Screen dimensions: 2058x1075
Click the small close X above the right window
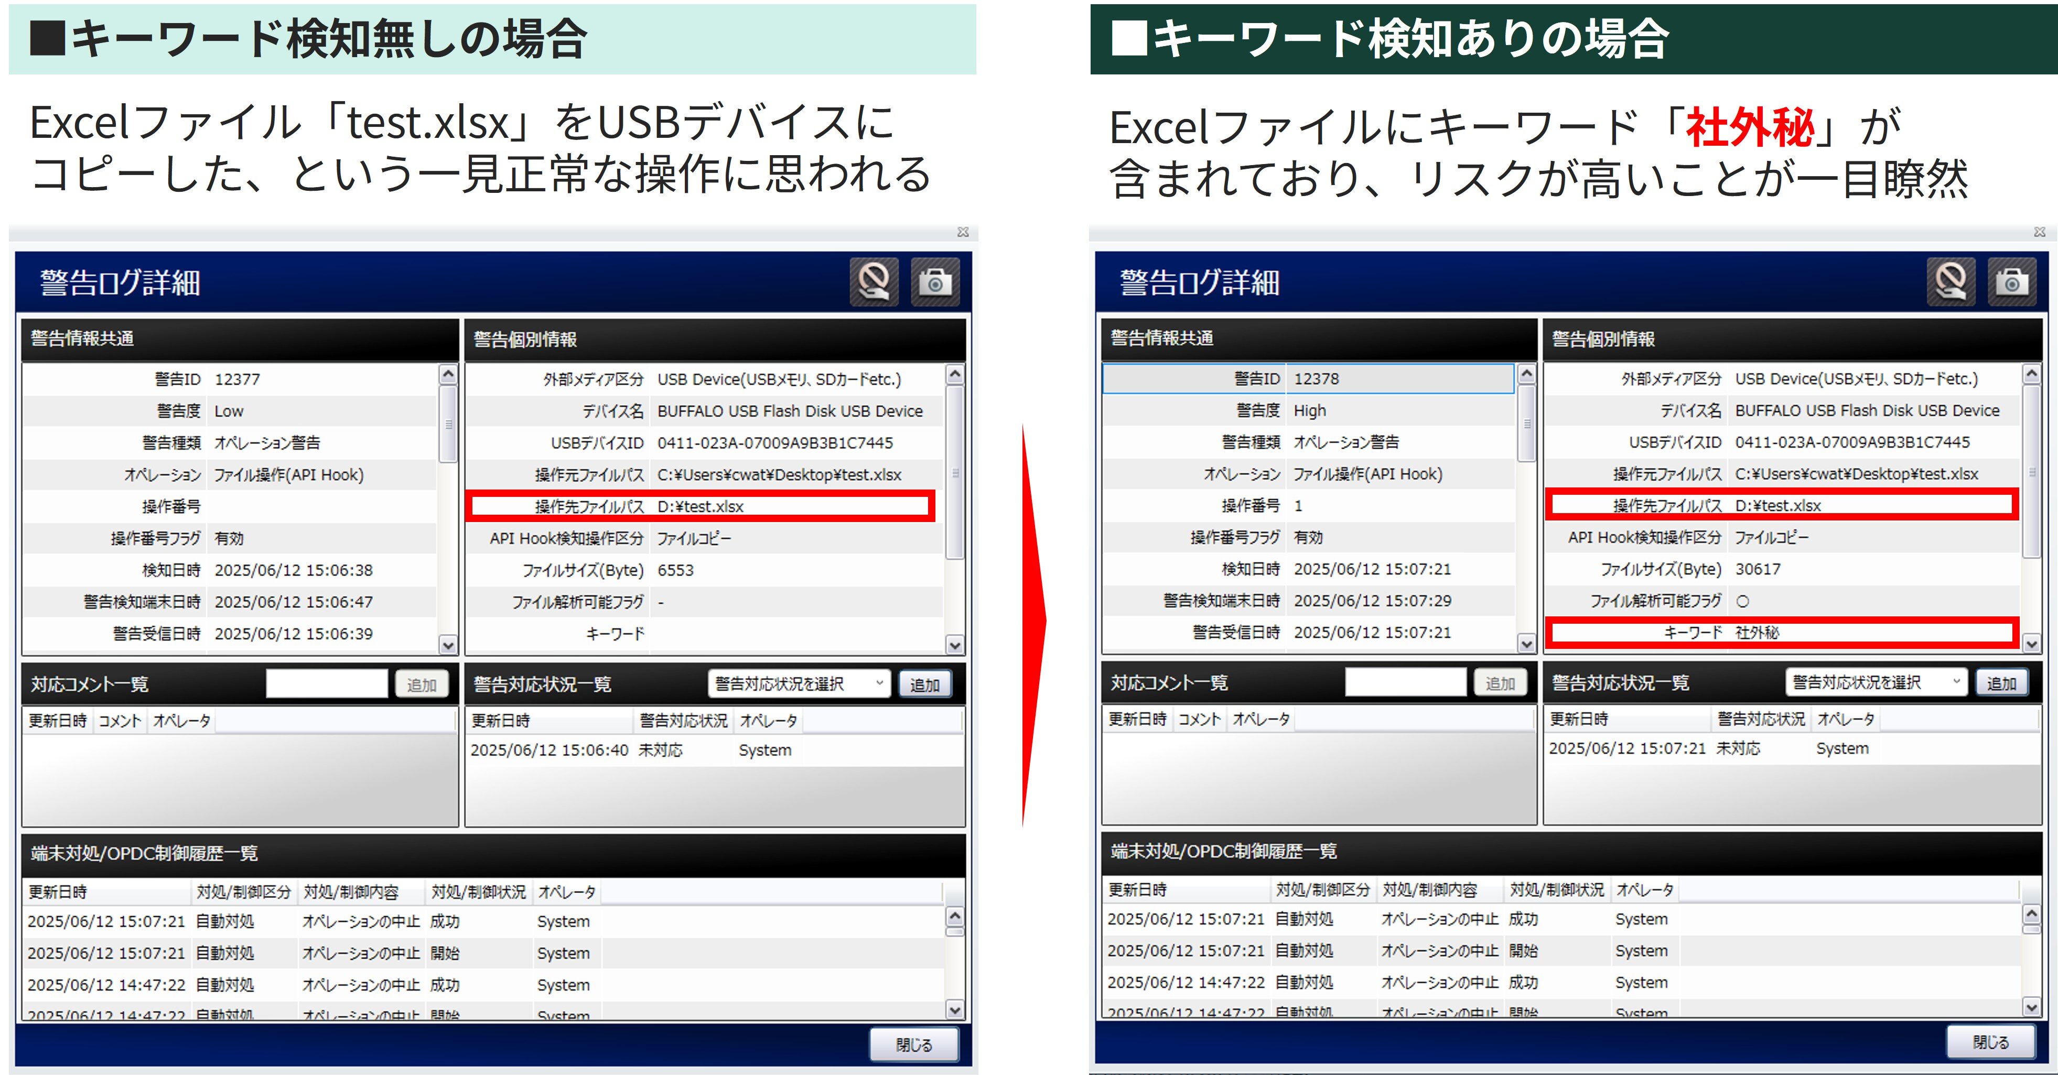click(2040, 232)
